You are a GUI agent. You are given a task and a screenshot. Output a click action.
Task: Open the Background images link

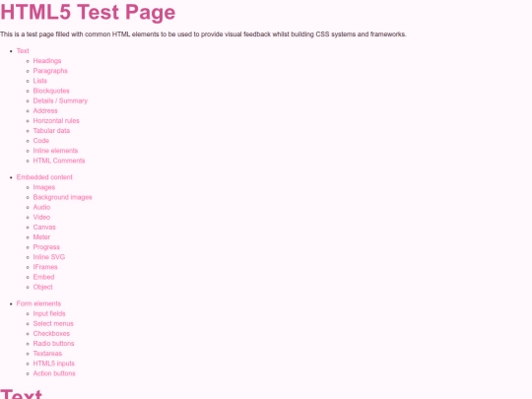(63, 197)
